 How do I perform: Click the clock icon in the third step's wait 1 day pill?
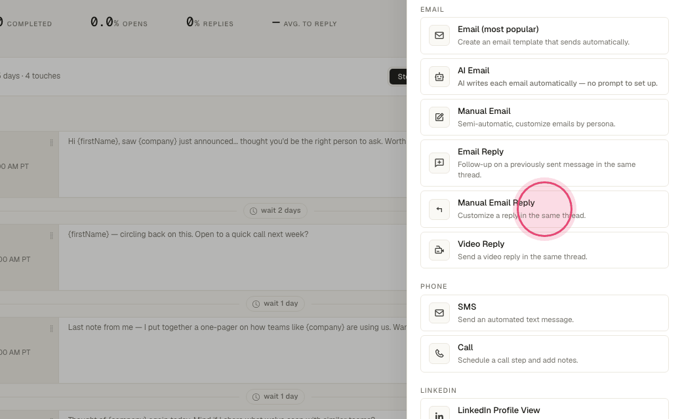256,397
